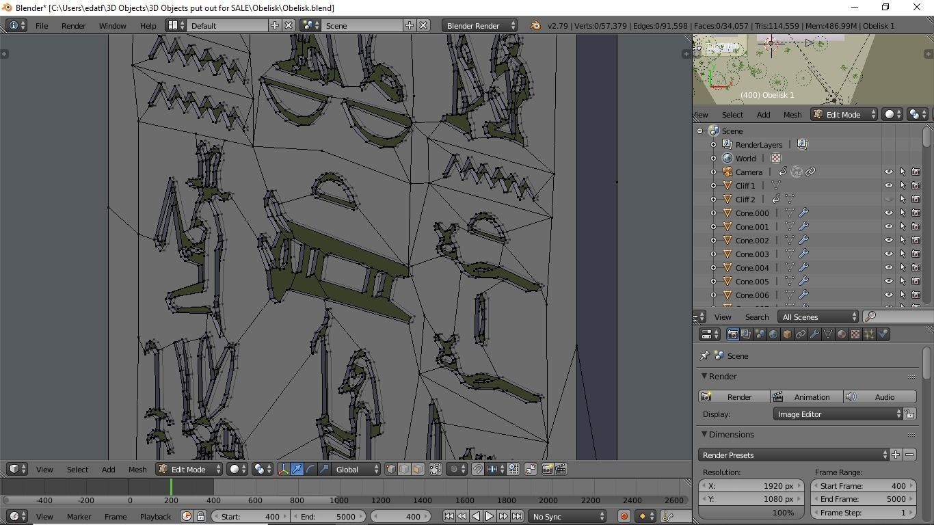This screenshot has height=525, width=934.
Task: Click the OpenGL render image camera icon
Action: tap(547, 469)
